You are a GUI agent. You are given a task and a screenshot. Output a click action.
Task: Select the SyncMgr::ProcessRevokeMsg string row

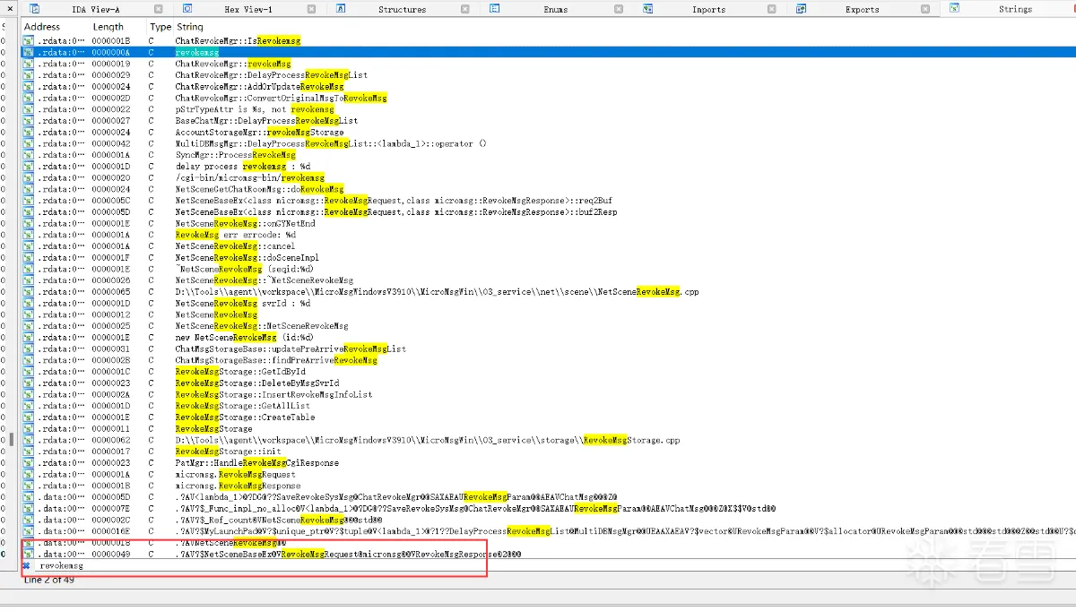[x=235, y=155]
